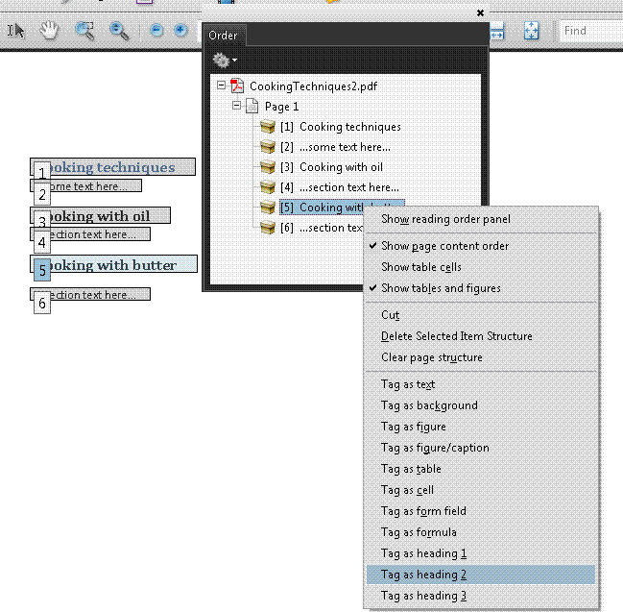The width and height of the screenshot is (623, 612).
Task: Switch to the Order tab
Action: [x=224, y=36]
